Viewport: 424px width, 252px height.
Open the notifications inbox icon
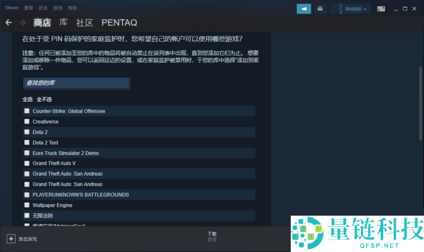coord(320,8)
